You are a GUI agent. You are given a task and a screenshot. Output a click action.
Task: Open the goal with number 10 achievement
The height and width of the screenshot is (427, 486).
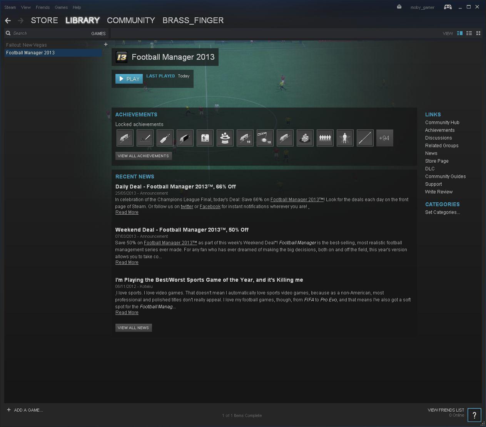(x=245, y=138)
